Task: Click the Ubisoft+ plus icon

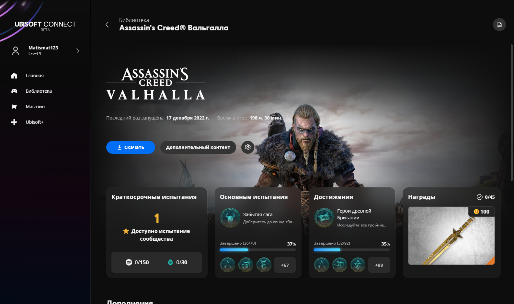Action: coord(14,122)
